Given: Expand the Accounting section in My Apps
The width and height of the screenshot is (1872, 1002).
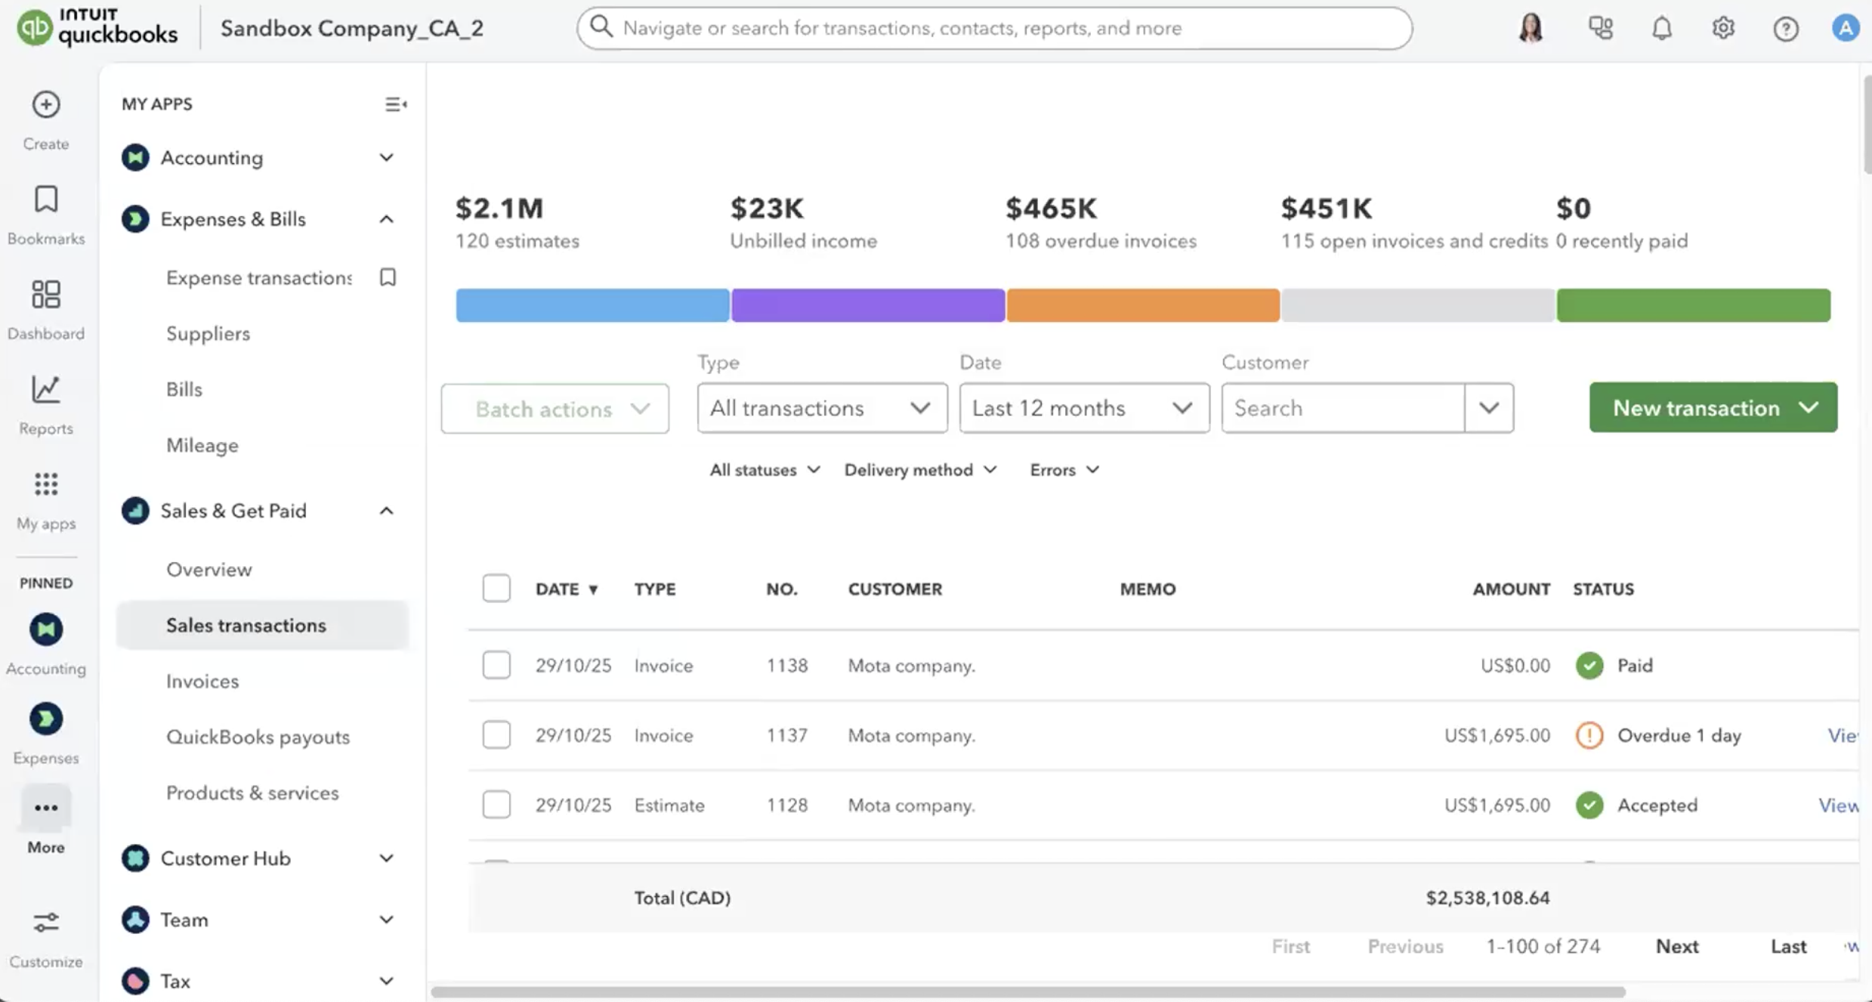Looking at the screenshot, I should (x=386, y=158).
